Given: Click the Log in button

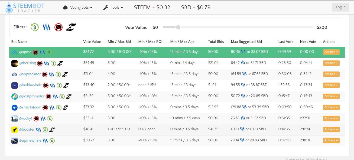Looking at the screenshot, I should click(x=340, y=7).
